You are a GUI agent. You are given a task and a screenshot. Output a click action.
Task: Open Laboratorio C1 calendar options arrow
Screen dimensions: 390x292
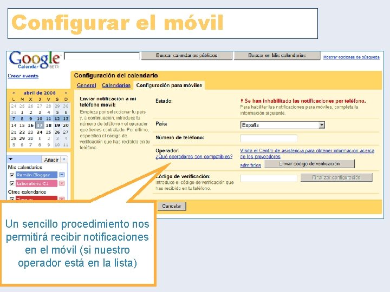click(x=62, y=183)
